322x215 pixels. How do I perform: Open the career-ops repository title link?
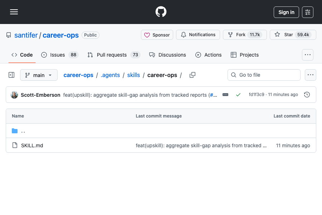click(x=60, y=35)
